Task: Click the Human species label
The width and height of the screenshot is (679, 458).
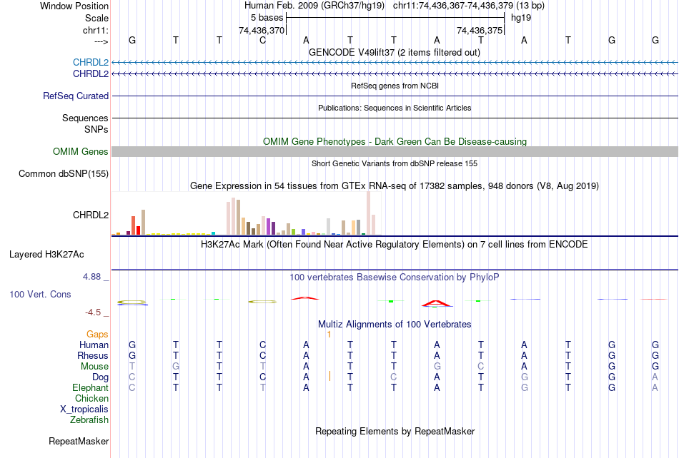Action: pos(94,345)
